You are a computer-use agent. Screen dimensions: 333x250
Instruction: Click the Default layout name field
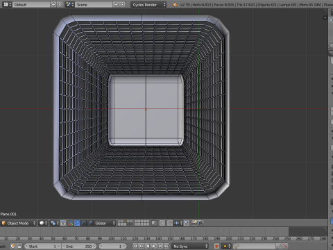[31, 4]
